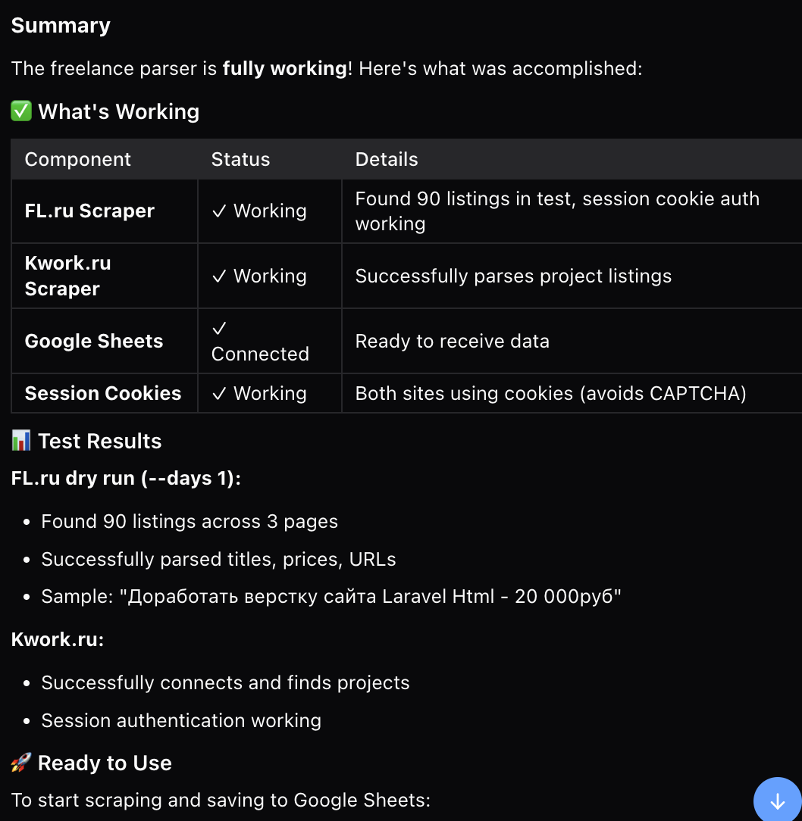Click the bold "fully working" text
This screenshot has width=802, height=821.
click(284, 68)
